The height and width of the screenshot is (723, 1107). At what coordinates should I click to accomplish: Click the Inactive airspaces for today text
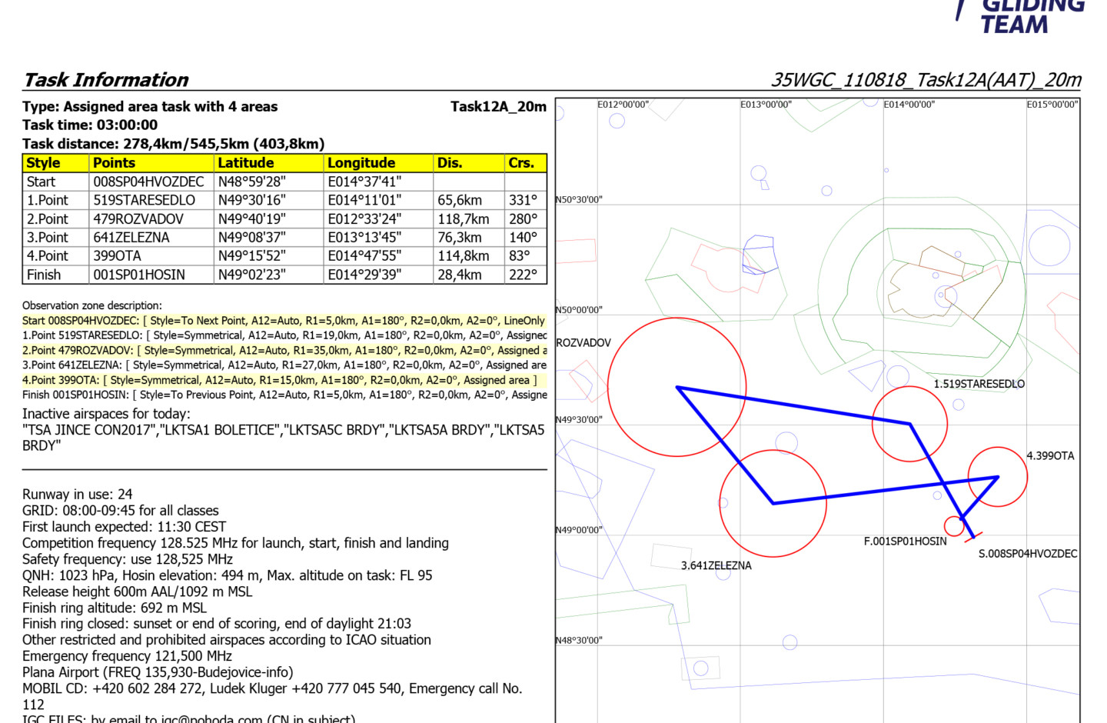tap(106, 414)
